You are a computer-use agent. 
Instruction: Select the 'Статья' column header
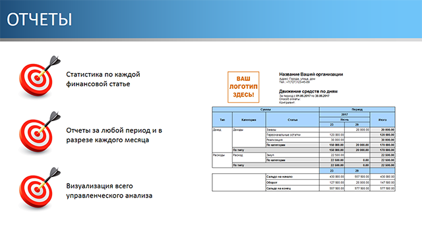point(293,120)
